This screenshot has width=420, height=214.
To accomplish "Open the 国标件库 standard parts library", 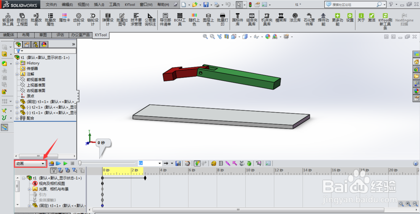I will tap(237, 19).
